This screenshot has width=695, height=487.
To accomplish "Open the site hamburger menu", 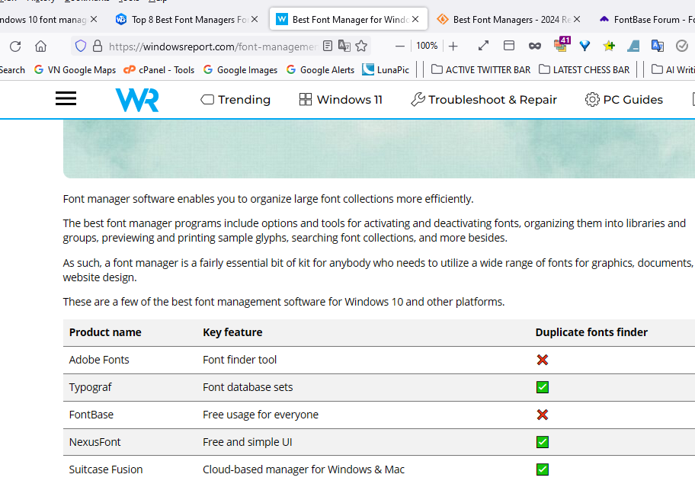I will [66, 98].
